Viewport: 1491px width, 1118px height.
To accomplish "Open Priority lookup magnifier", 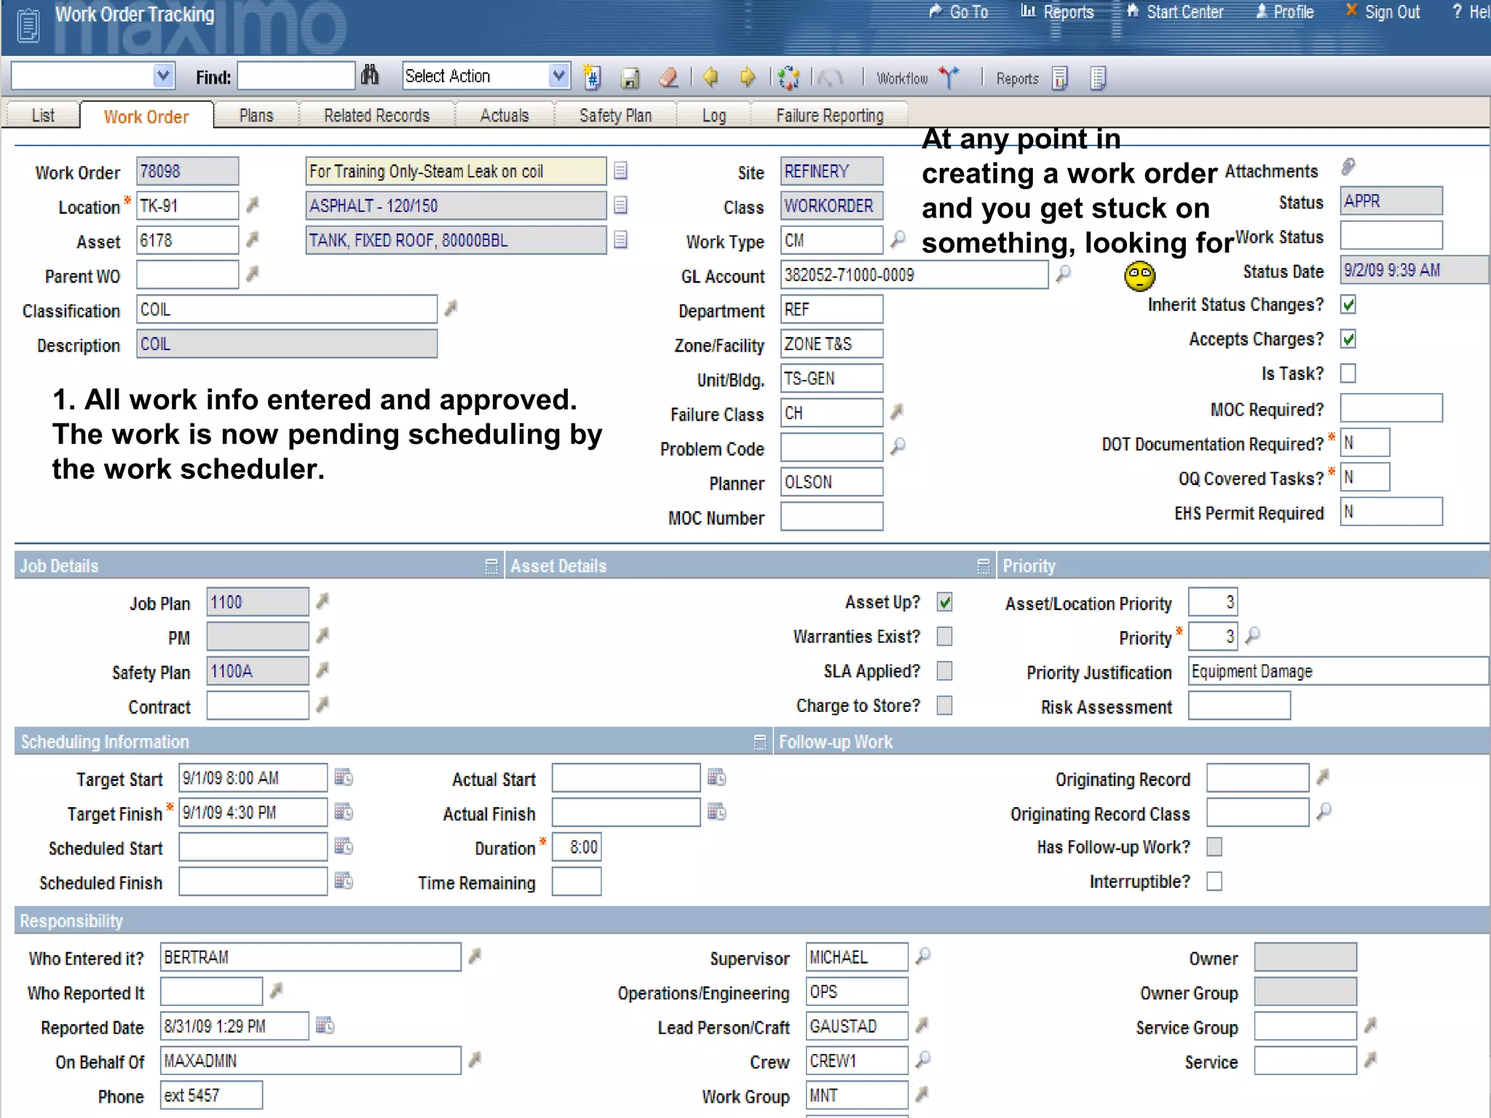I will coord(1252,635).
